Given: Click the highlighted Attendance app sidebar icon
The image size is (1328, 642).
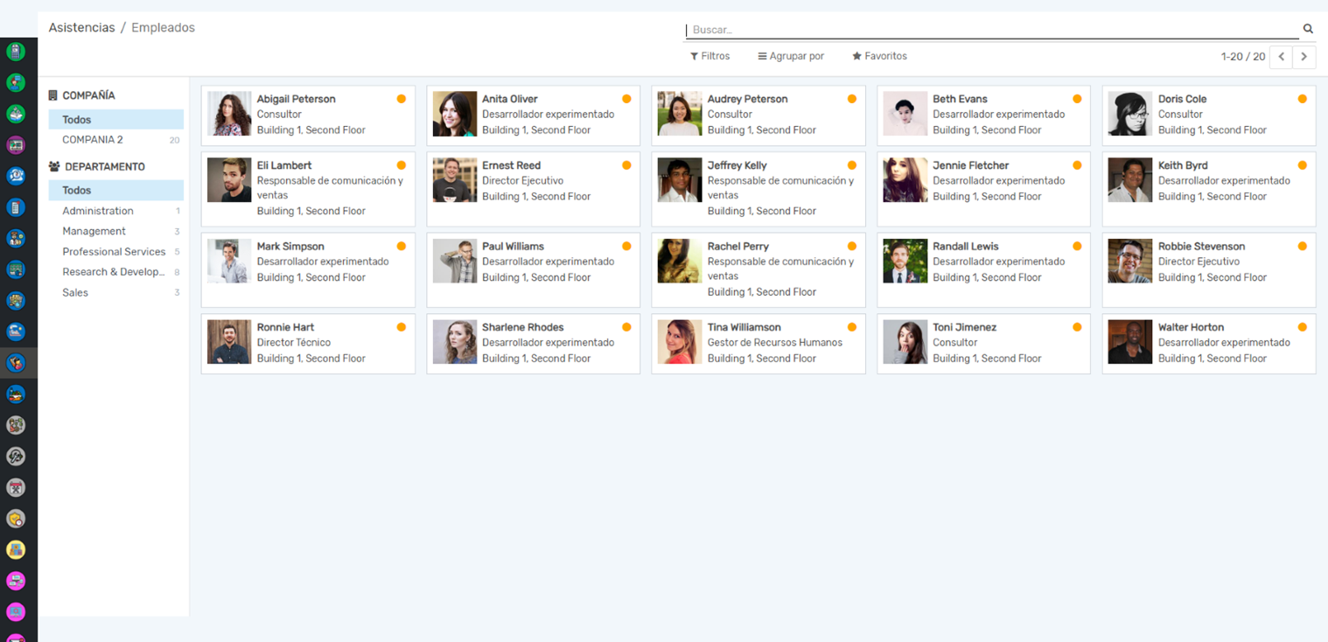Looking at the screenshot, I should click(16, 362).
